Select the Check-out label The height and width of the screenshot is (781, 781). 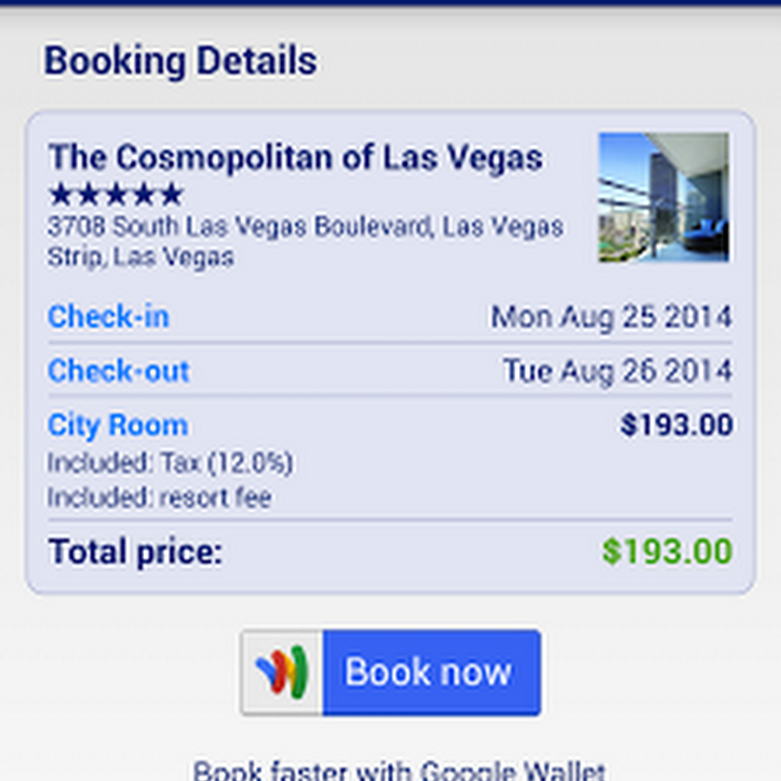point(118,371)
